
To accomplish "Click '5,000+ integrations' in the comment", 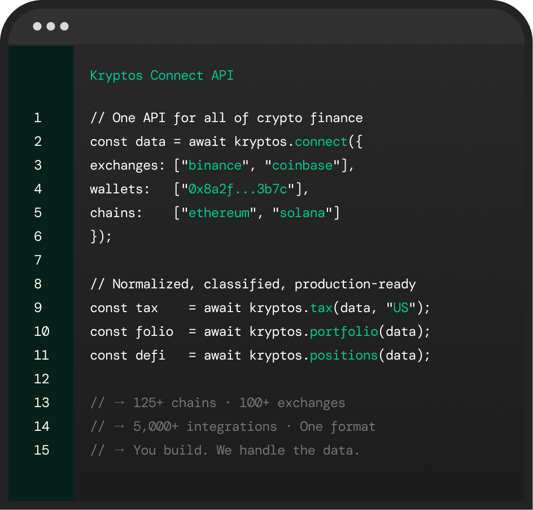I will 205,427.
